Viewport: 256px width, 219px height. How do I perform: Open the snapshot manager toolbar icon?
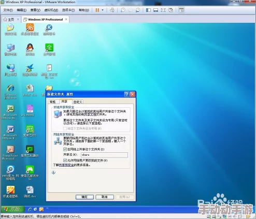click(138, 10)
